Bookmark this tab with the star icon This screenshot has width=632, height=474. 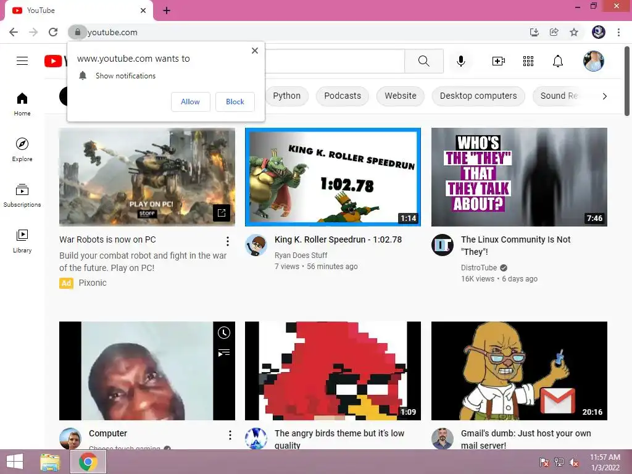(574, 32)
